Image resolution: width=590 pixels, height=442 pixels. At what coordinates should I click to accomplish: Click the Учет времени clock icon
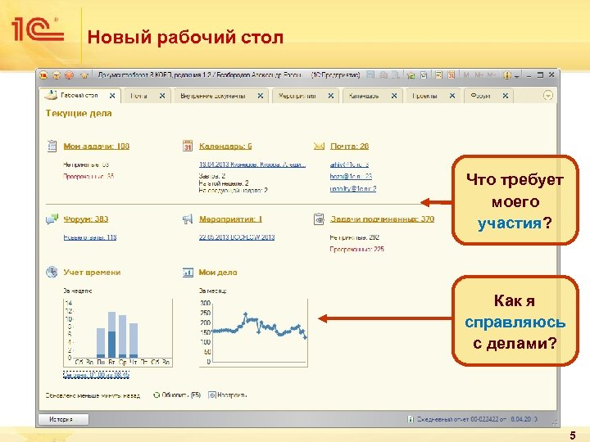tap(52, 272)
